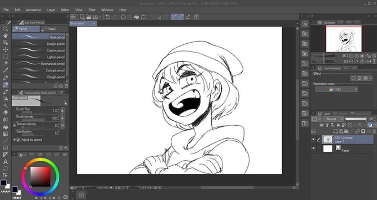Open the Brush density dynamics button
Viewport: 377px width, 200px height.
tap(62, 118)
